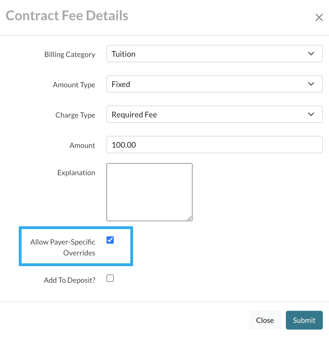Screen dimensions: 329x338
Task: Focus the Explanation text area
Action: click(x=149, y=192)
